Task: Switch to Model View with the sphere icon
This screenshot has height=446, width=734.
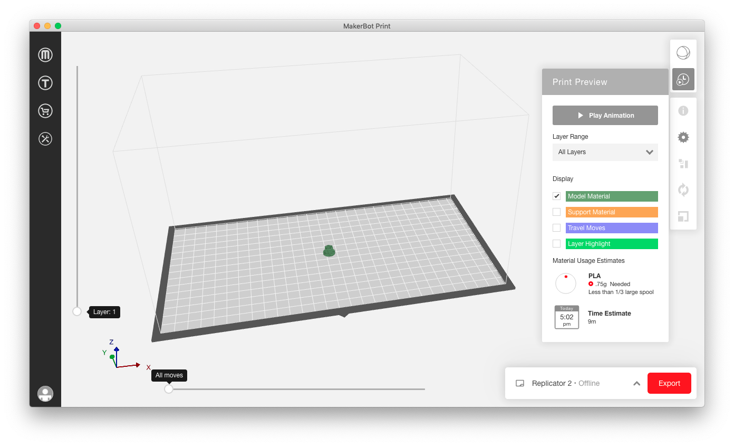Action: point(683,52)
